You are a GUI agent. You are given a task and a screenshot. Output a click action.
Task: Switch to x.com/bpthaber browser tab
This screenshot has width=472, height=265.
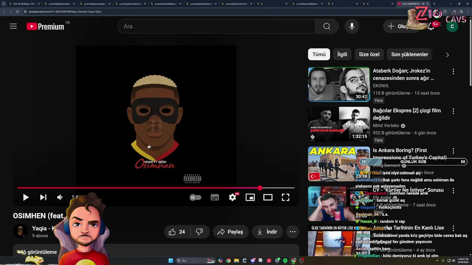pyautogui.click(x=60, y=4)
